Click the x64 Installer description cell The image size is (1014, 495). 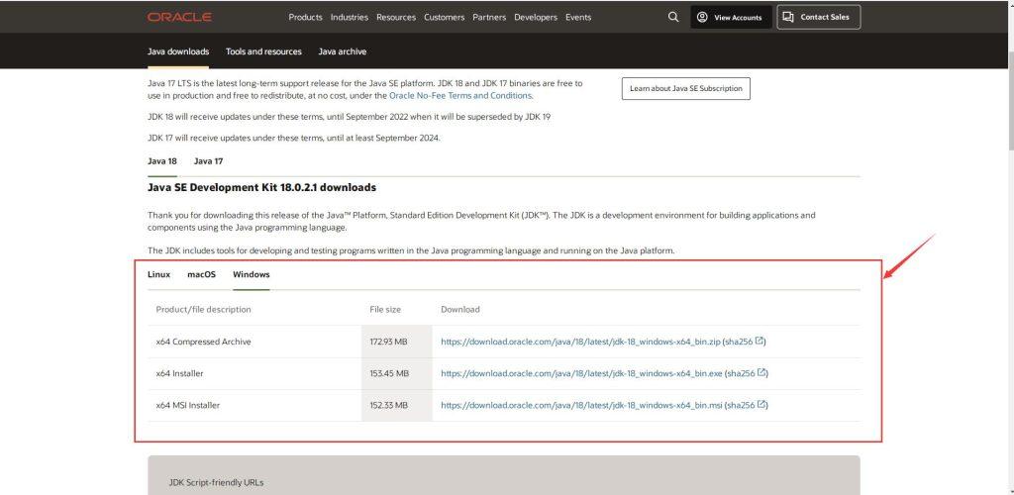click(254, 373)
